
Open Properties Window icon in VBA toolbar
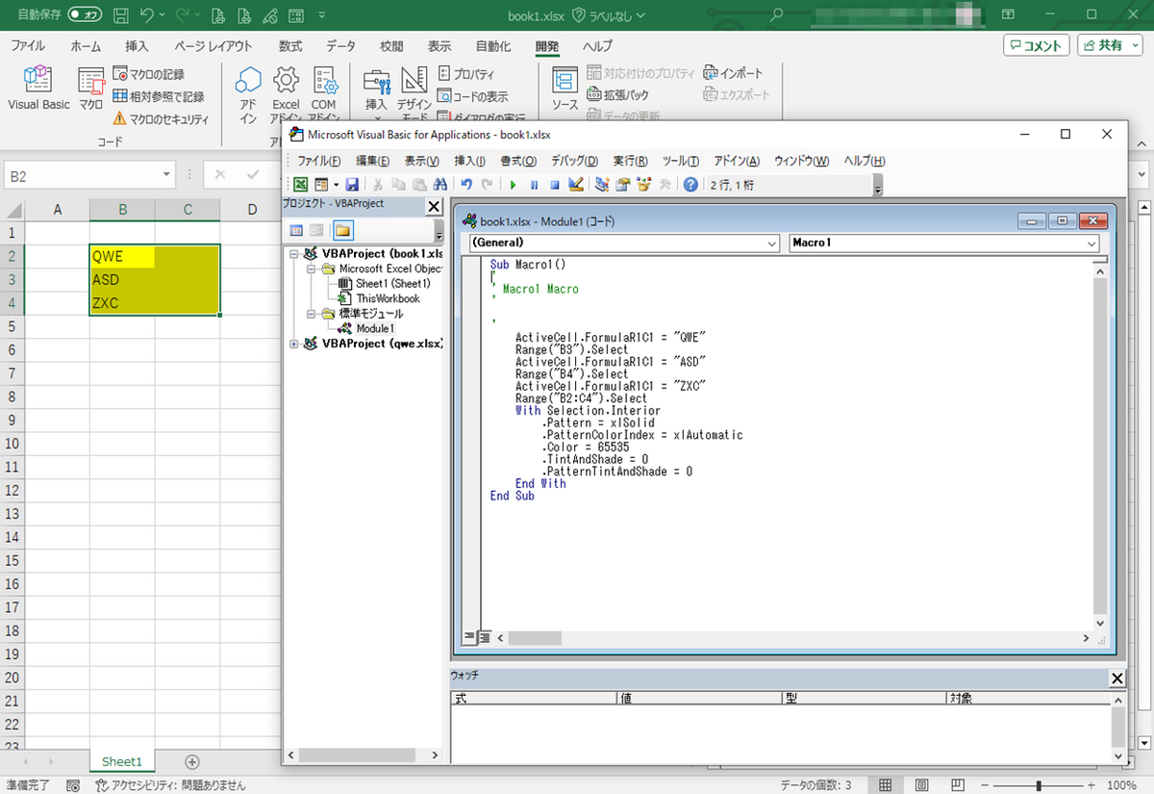623,185
